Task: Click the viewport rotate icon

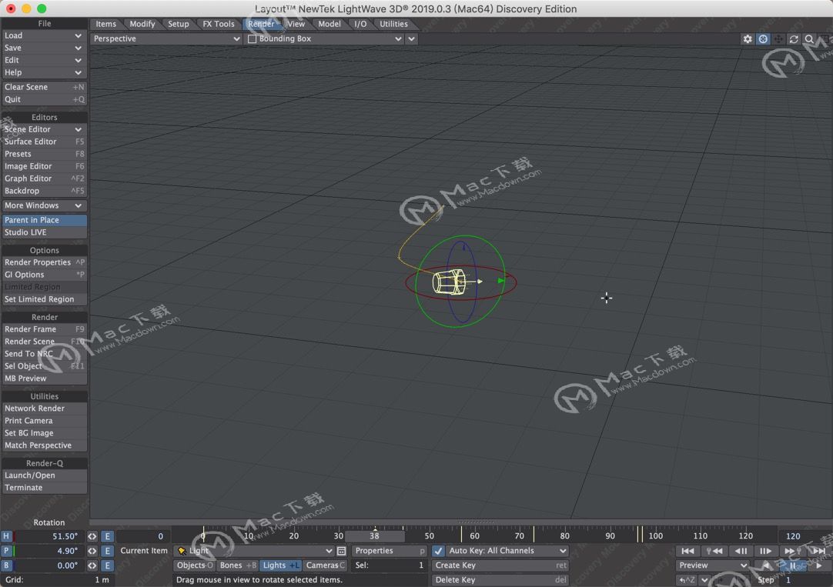Action: click(x=794, y=38)
